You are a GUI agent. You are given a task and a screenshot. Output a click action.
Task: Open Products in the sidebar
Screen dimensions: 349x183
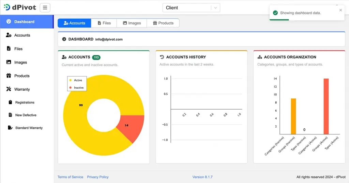27,76
